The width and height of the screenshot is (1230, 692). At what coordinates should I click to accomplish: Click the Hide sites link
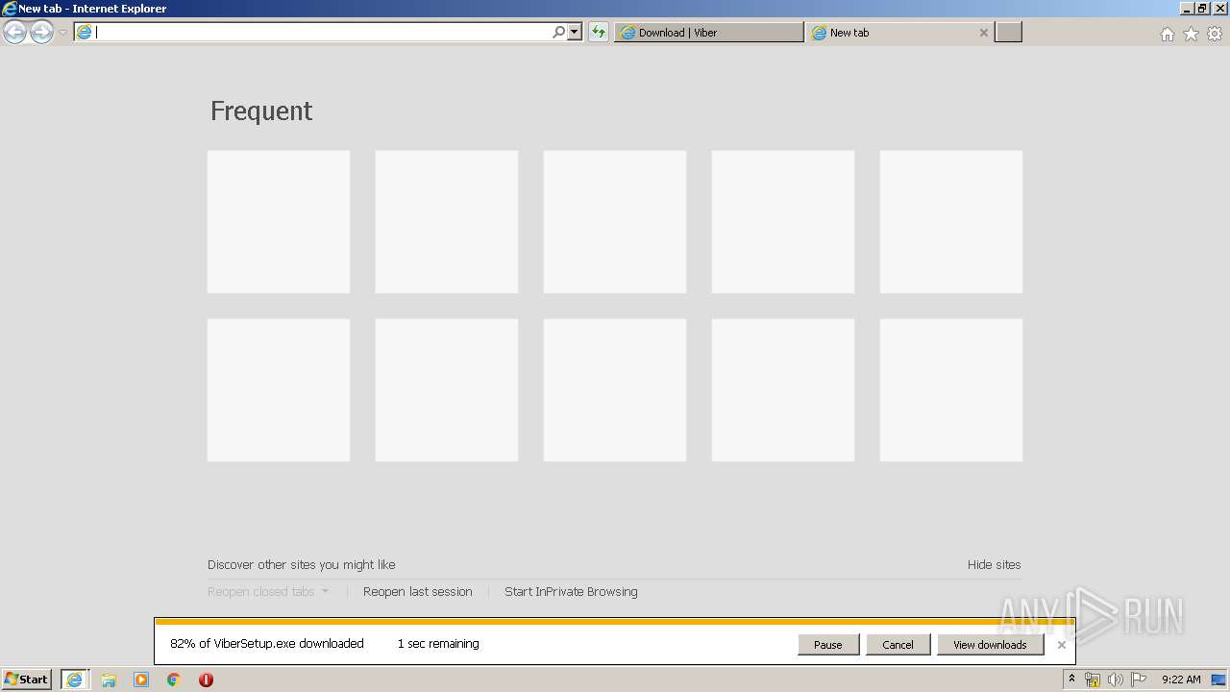(x=994, y=565)
